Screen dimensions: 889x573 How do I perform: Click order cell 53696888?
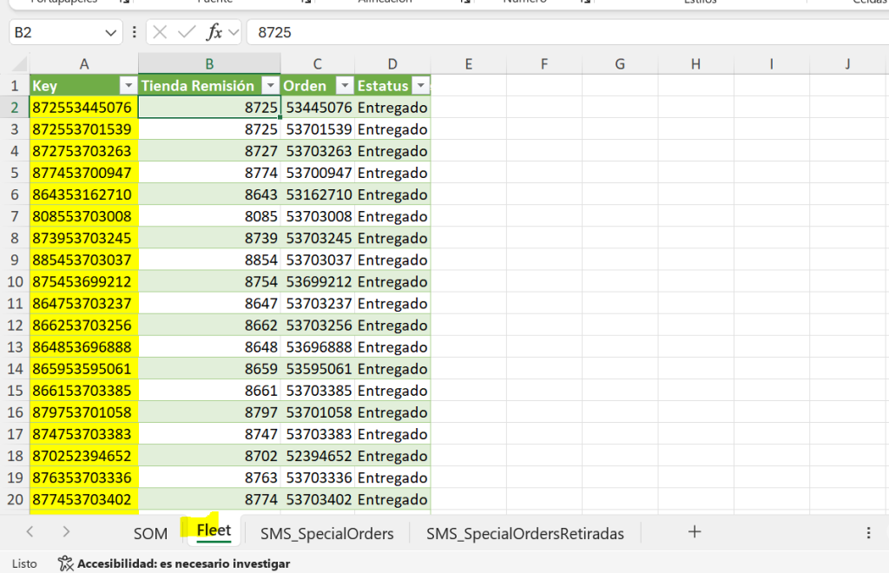318,347
